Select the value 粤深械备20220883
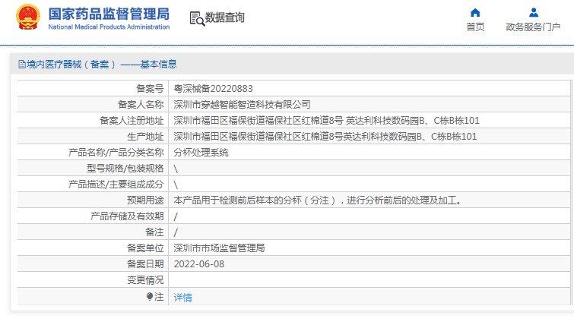Image resolution: width=574 pixels, height=325 pixels. pyautogui.click(x=213, y=89)
